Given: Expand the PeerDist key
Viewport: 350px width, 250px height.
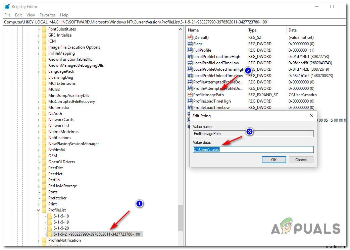Looking at the screenshot, I should pyautogui.click(x=38, y=168).
